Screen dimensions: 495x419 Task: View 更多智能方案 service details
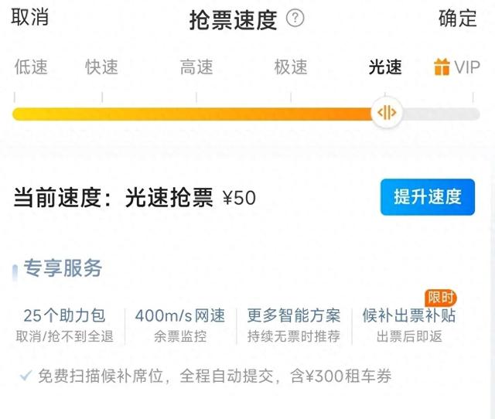click(x=294, y=325)
